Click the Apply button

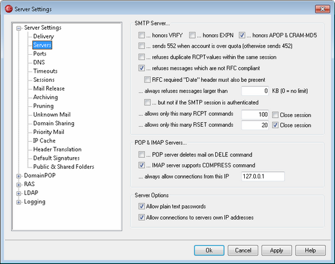(276, 250)
